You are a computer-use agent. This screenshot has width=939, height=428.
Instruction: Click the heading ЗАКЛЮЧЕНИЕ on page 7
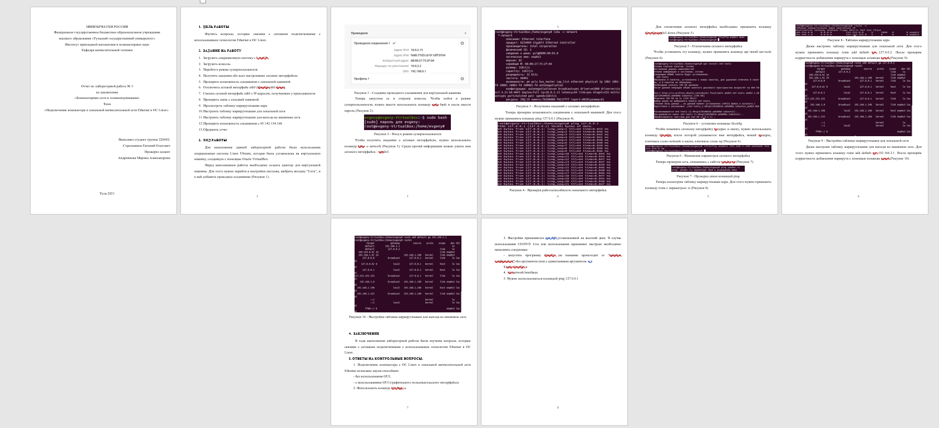[364, 334]
